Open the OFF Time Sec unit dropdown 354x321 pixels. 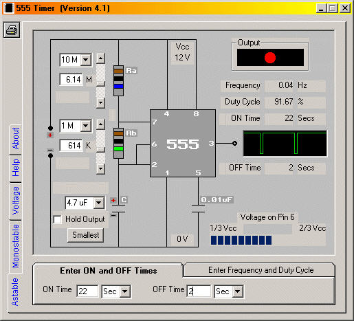coord(238,291)
